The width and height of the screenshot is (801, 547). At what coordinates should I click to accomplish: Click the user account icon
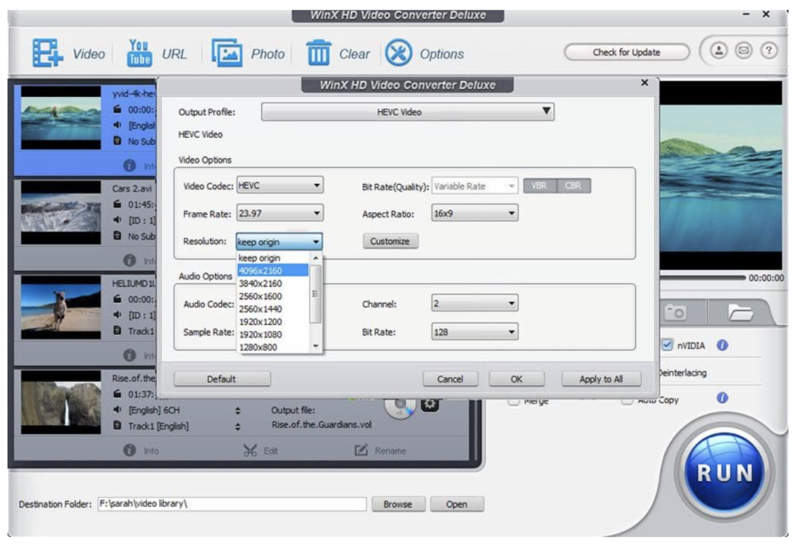pyautogui.click(x=719, y=50)
